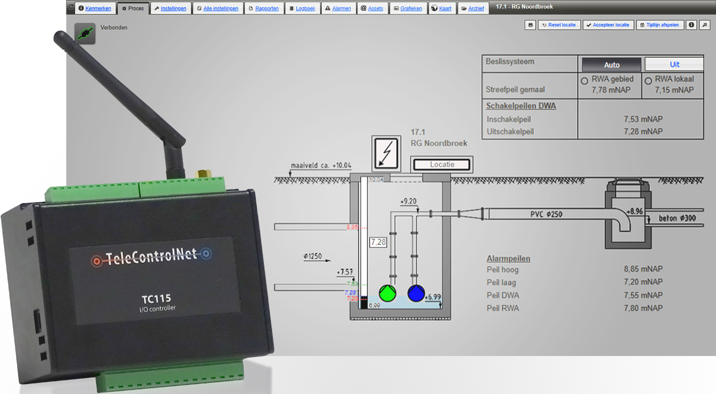Click the Inschakelpeil value 7,53 mNAP
This screenshot has height=394, width=716.
pyautogui.click(x=643, y=119)
